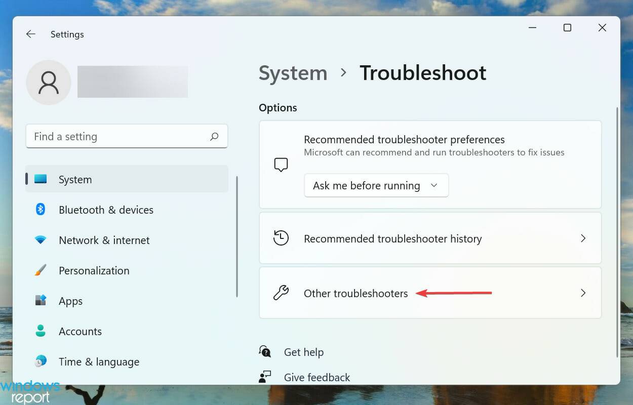Click the Time & language clock icon
The height and width of the screenshot is (405, 633).
click(x=41, y=361)
